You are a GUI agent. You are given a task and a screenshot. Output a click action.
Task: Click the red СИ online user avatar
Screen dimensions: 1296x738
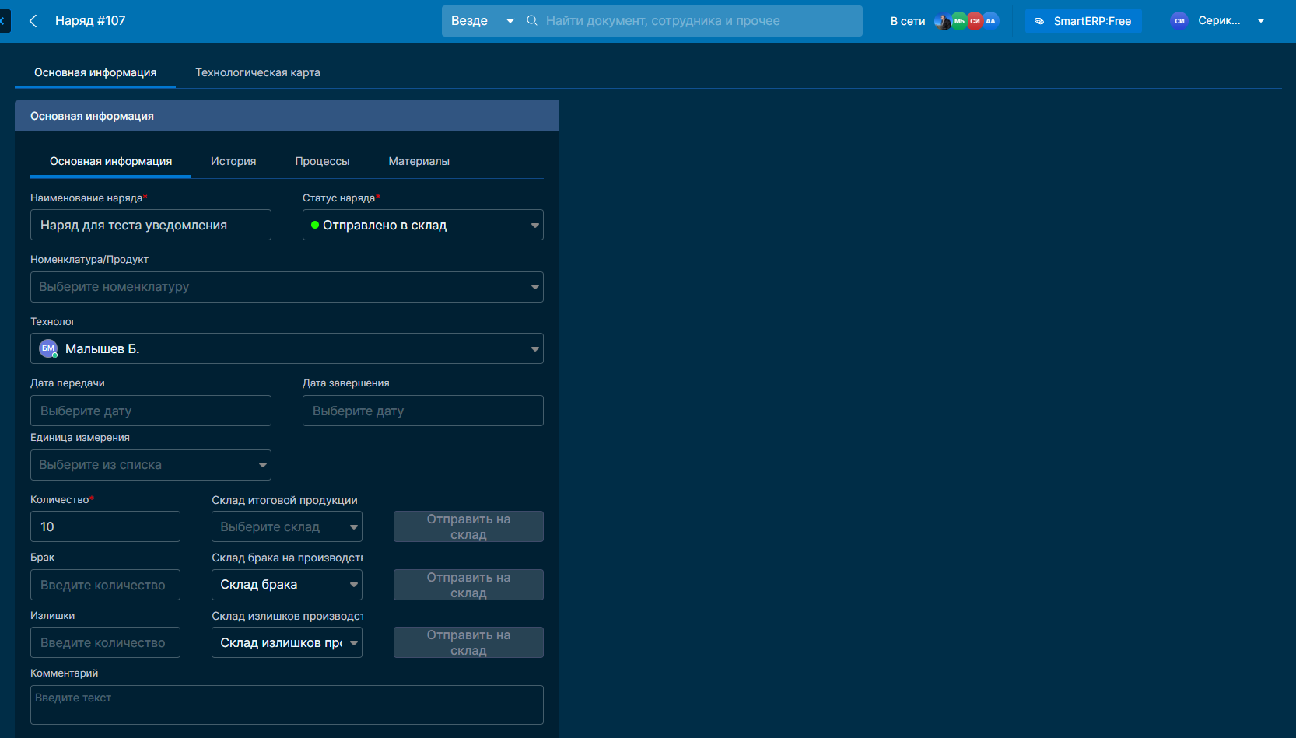[x=975, y=21]
